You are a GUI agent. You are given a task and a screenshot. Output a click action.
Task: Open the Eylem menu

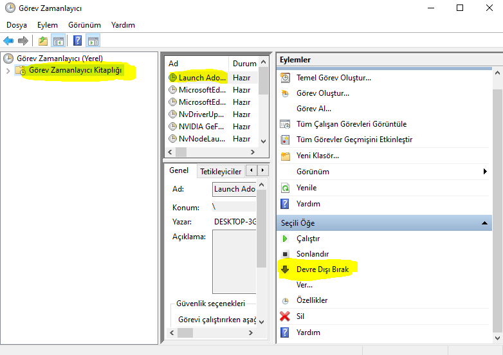pyautogui.click(x=48, y=24)
